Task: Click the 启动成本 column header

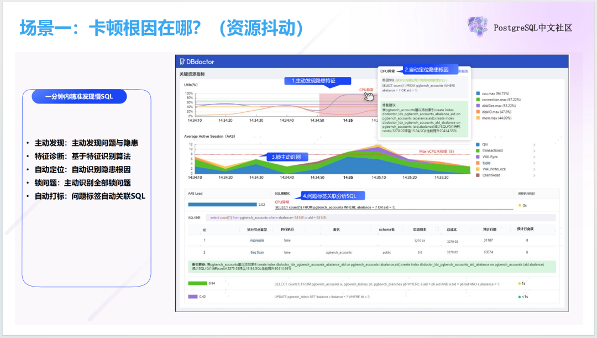Action: [x=420, y=230]
